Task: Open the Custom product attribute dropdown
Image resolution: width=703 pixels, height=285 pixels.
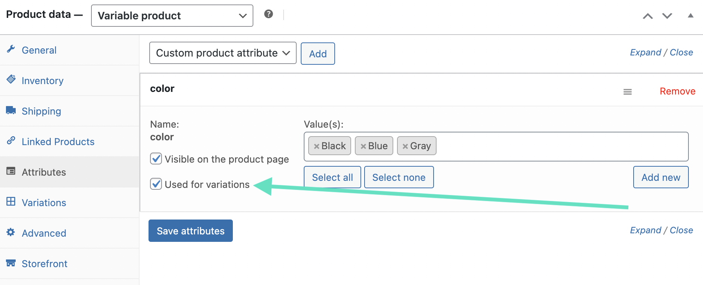Action: (223, 53)
